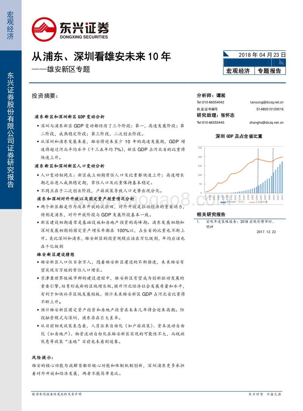Click bullet starting 预计雄安新区固定资产投资
303x411 pixels.
pyautogui.click(x=111, y=314)
